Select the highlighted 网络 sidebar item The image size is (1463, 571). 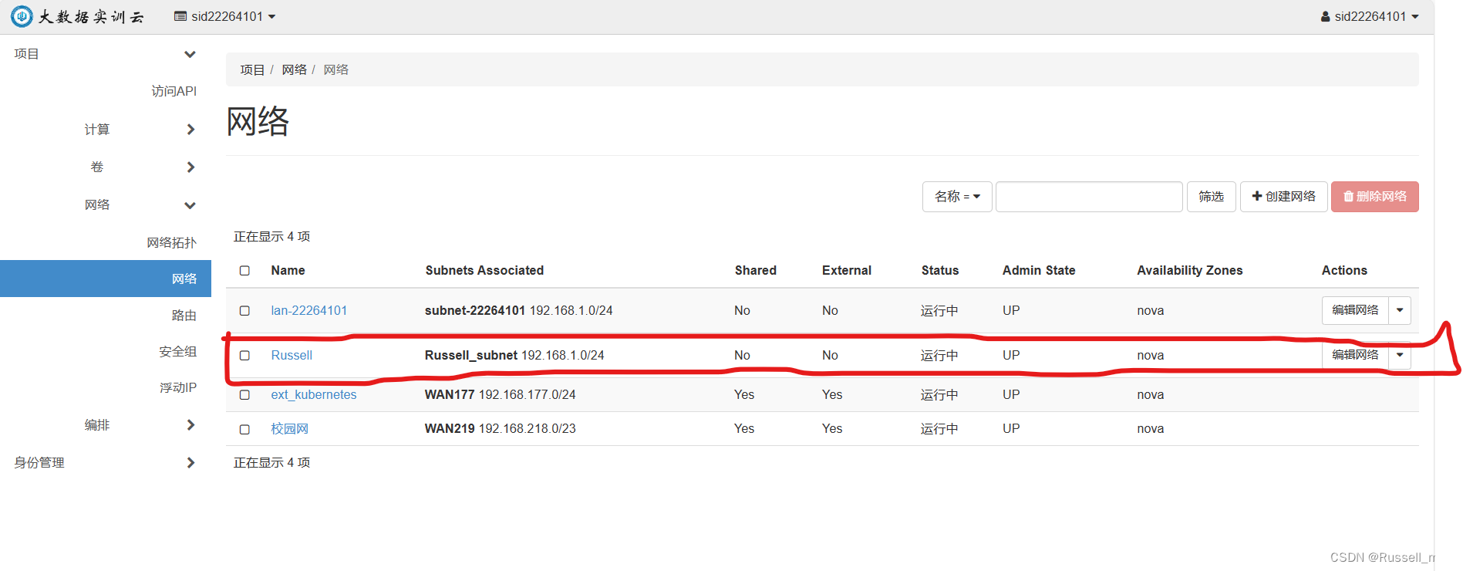(106, 279)
